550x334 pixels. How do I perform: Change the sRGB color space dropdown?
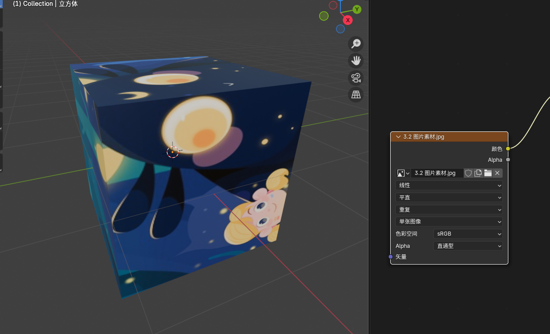point(468,234)
